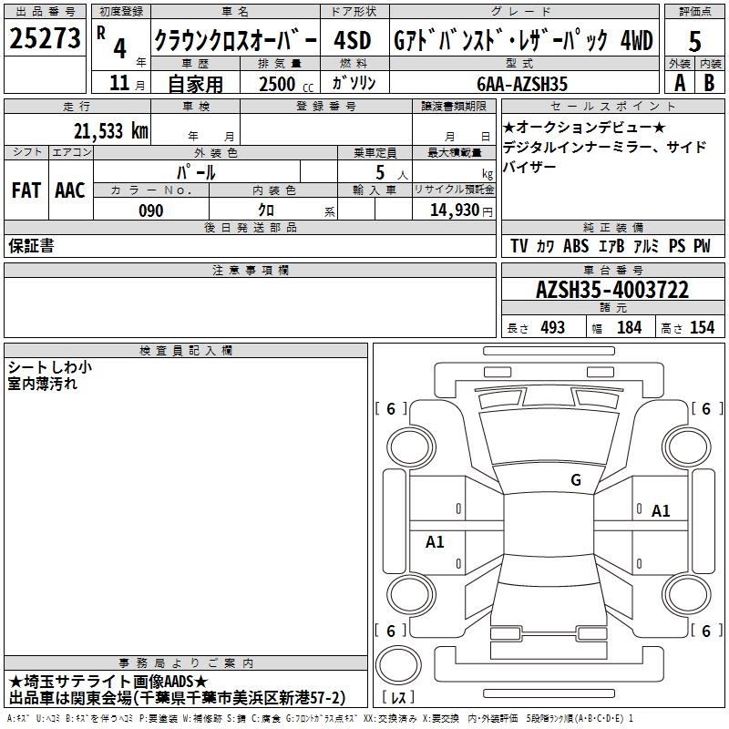Select the exterior color パール
The image size is (729, 729).
click(x=196, y=172)
